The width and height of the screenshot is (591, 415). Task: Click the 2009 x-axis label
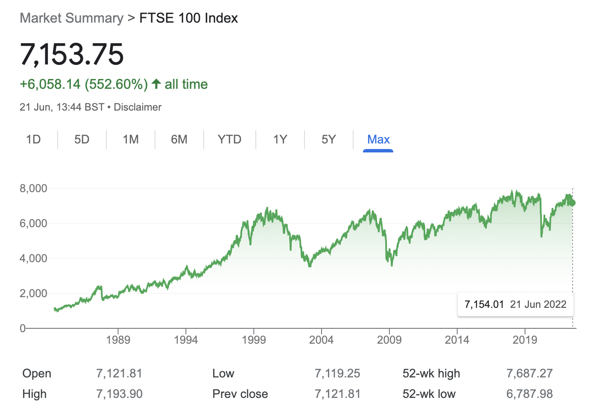tap(389, 340)
